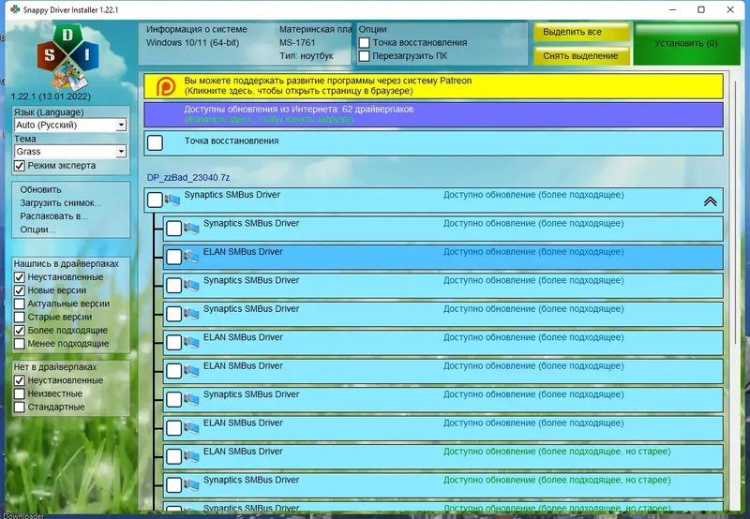
Task: Uncheck Неустановленные under Нет в драйверпаках
Action: click(x=20, y=380)
